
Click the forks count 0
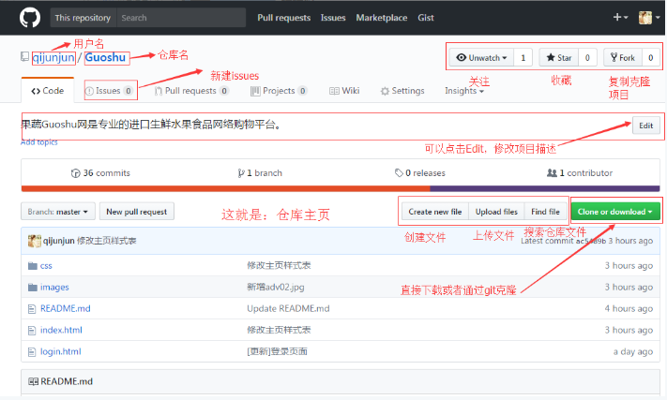click(x=650, y=57)
